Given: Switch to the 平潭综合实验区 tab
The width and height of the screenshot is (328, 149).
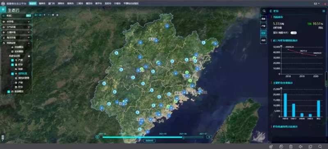Looking at the screenshot, I should click(131, 4).
